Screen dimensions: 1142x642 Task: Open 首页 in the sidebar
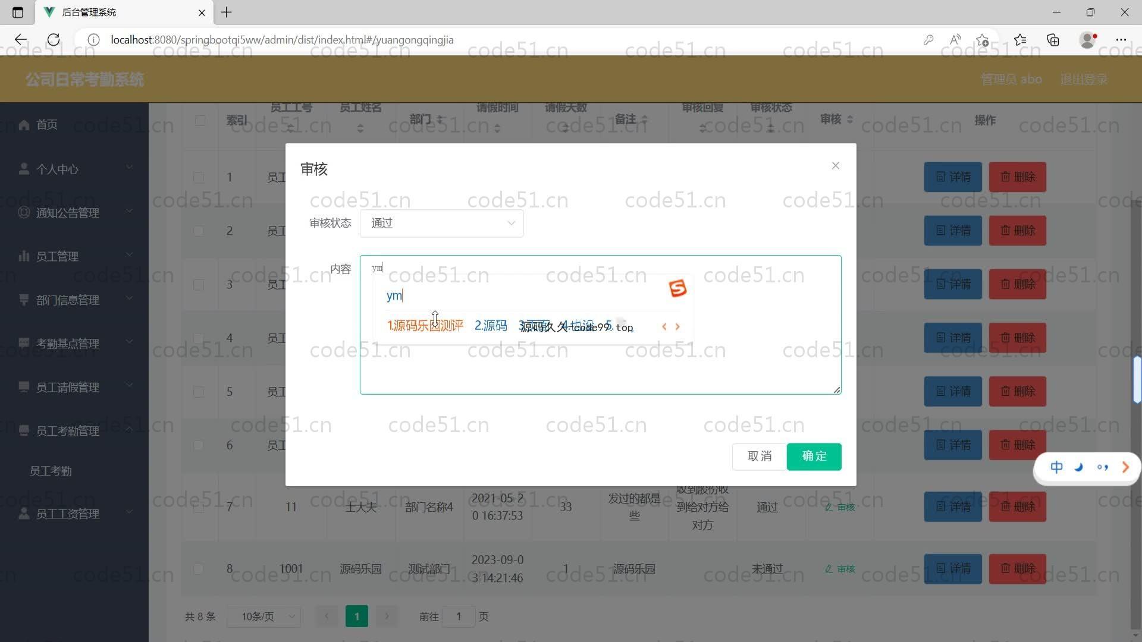pos(74,125)
